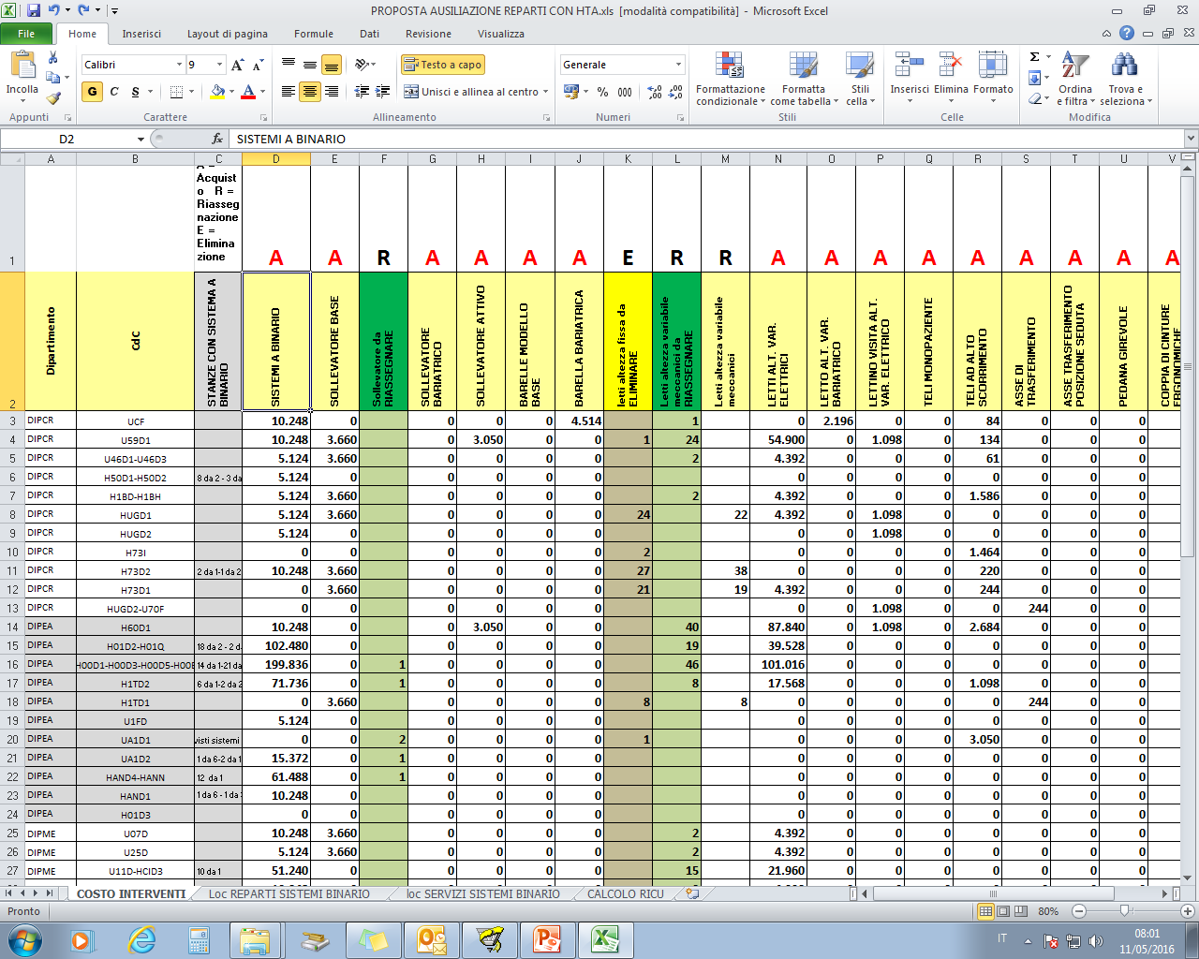Click the Testo a capo wrap button
This screenshot has width=1199, height=959.
tap(443, 65)
